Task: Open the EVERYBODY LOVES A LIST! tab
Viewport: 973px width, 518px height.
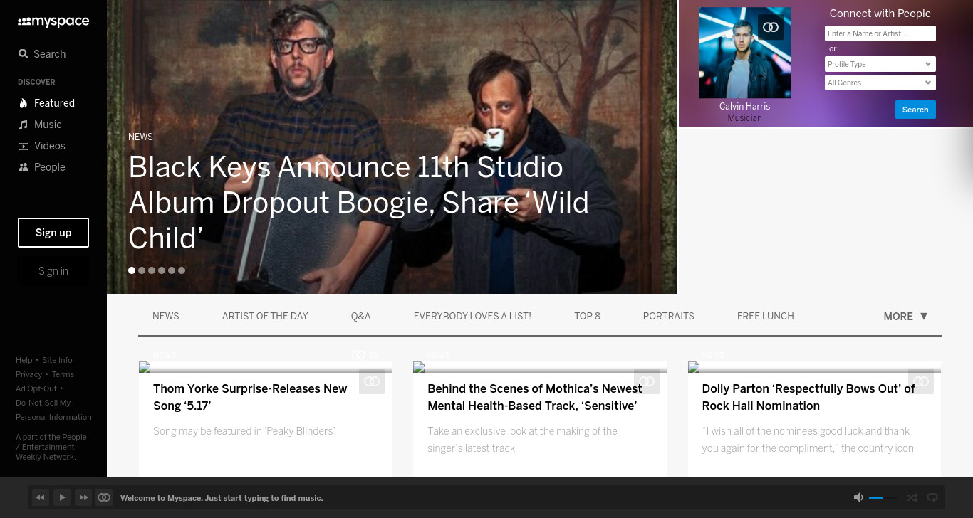Action: 472,316
